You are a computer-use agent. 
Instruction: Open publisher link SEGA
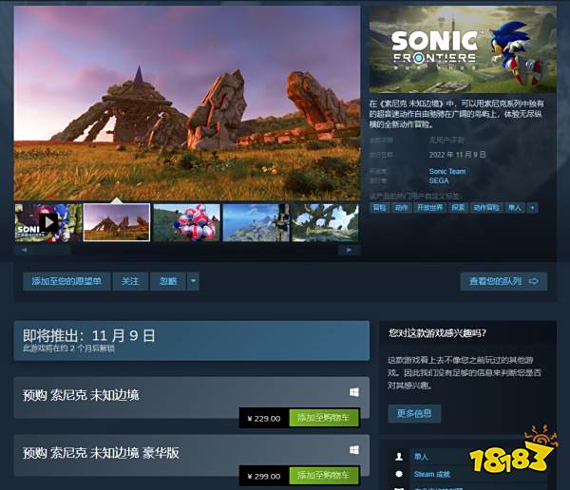[439, 180]
